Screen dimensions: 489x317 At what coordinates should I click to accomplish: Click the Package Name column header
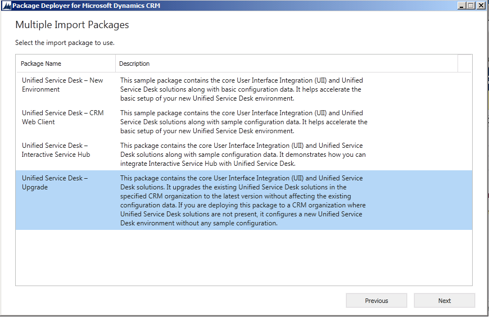pos(66,64)
